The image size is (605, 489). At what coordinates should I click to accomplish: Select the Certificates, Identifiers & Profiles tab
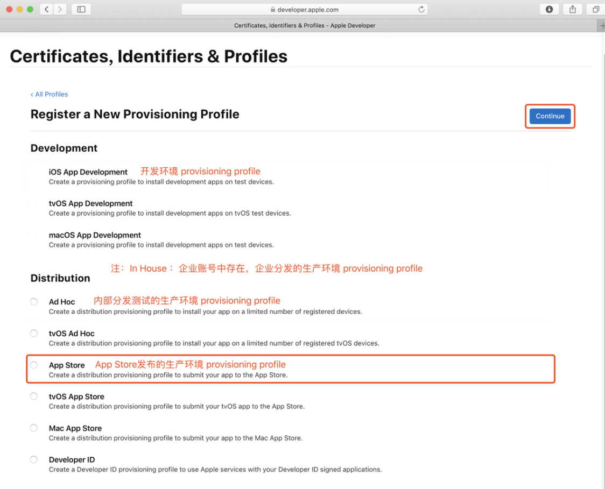(305, 25)
